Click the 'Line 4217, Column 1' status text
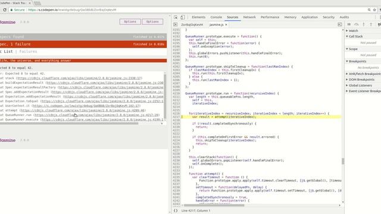This screenshot has height=214, width=381. [196, 210]
